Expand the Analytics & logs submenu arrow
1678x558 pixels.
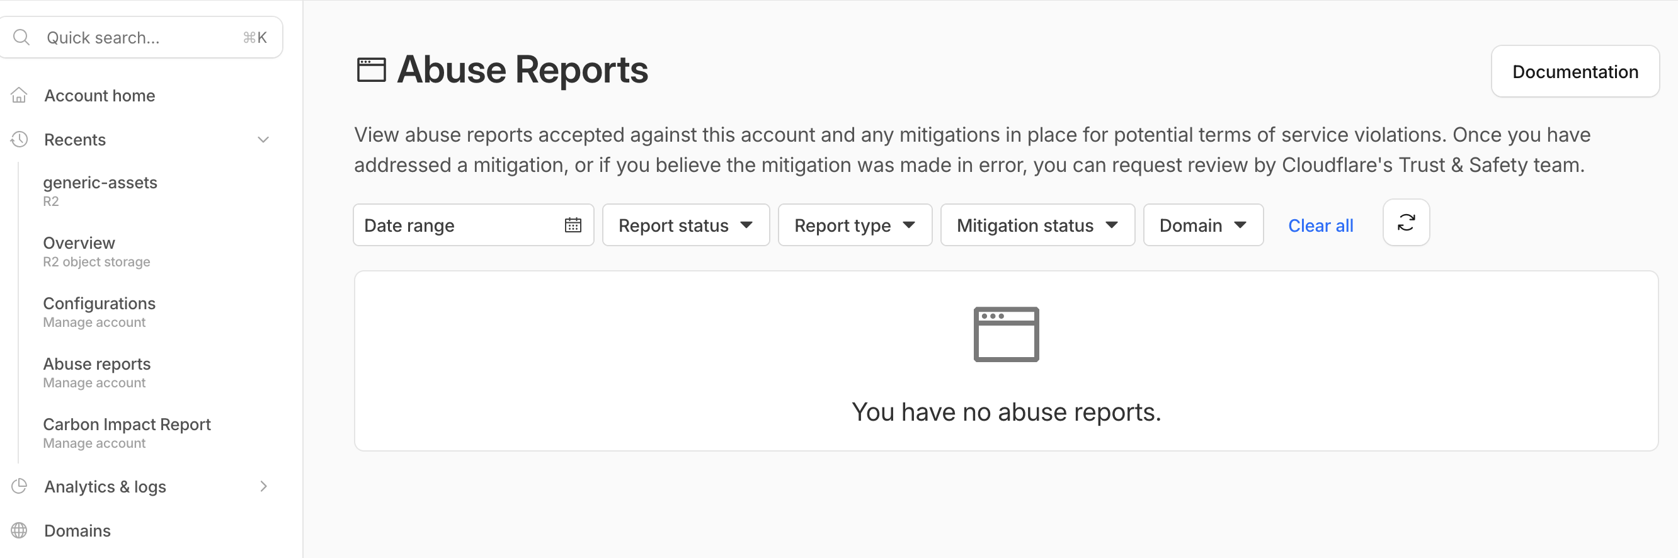[263, 486]
